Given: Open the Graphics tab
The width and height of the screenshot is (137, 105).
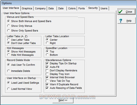Looking at the screenshot, I should (x=27, y=8).
